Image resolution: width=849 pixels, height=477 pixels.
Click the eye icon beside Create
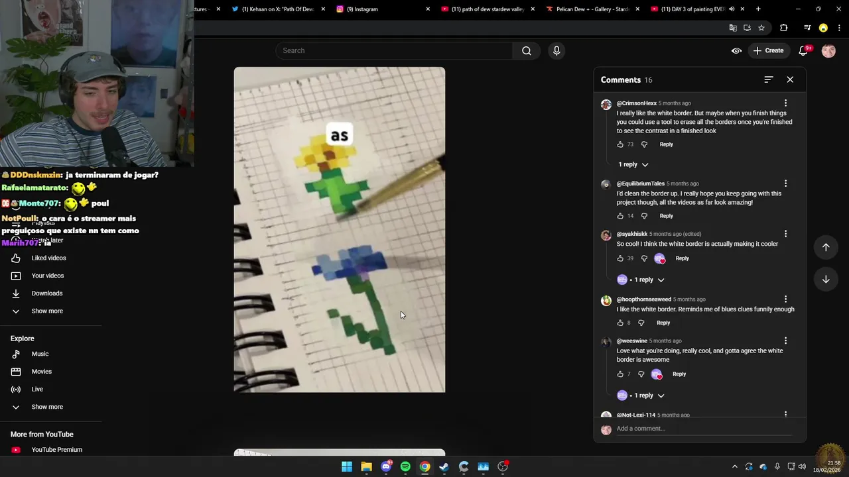[736, 50]
